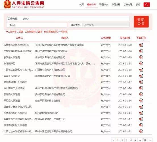Viewport: 157px width, 142px height.
Task: Click the 当事人 column header
Action: (x=65, y=38)
